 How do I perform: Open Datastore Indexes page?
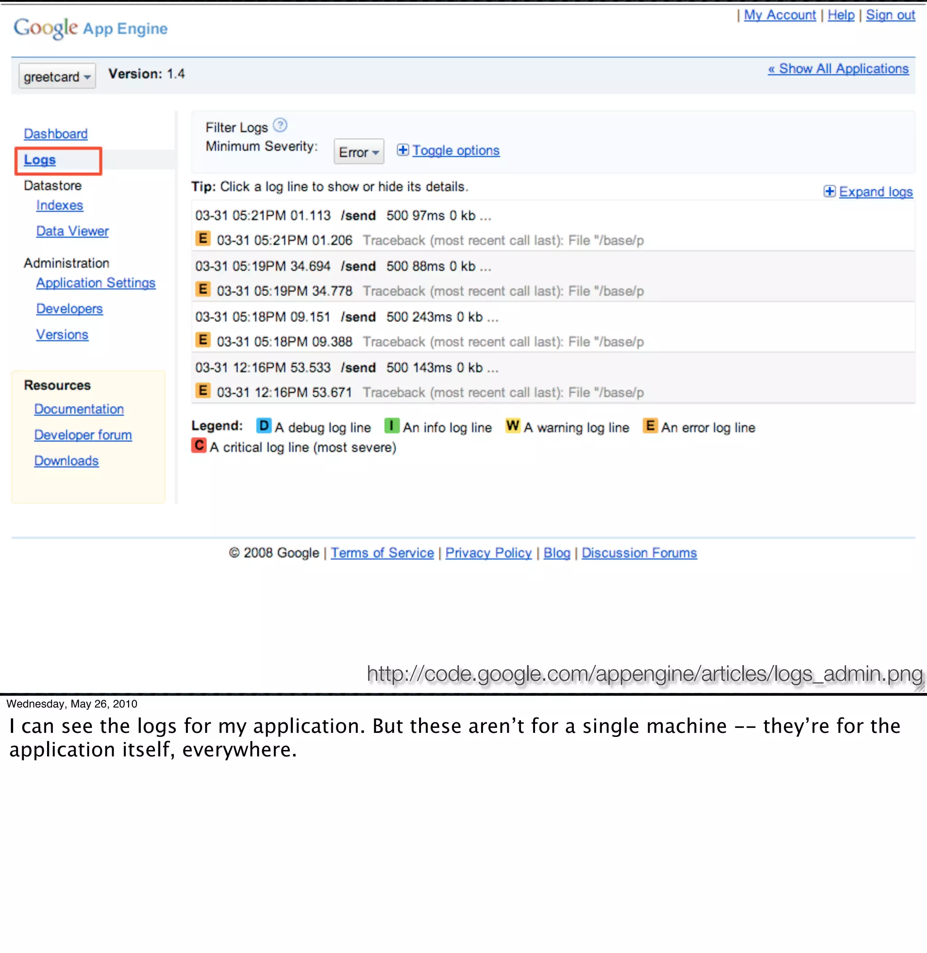[x=60, y=206]
